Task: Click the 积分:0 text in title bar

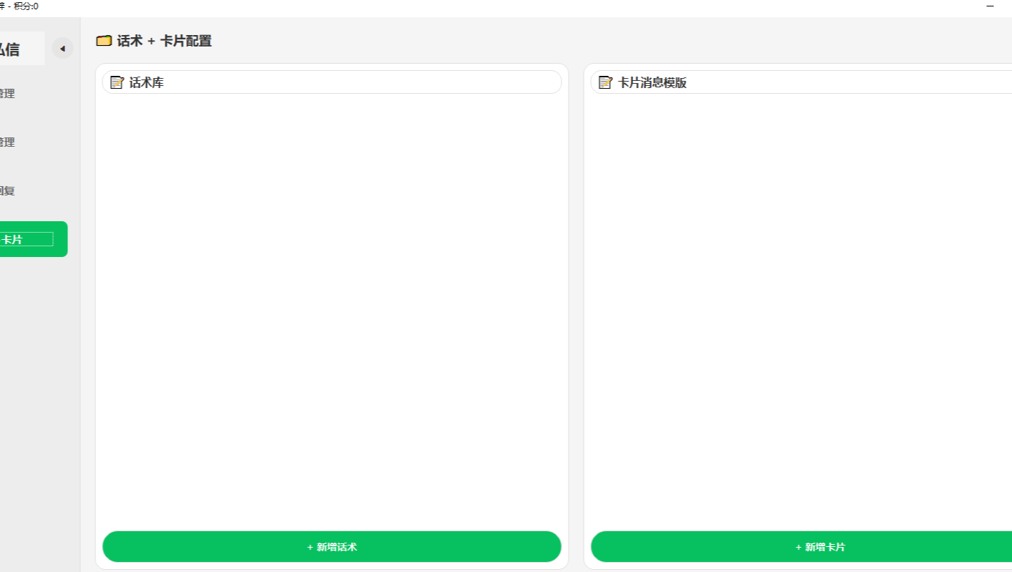Action: coord(26,6)
